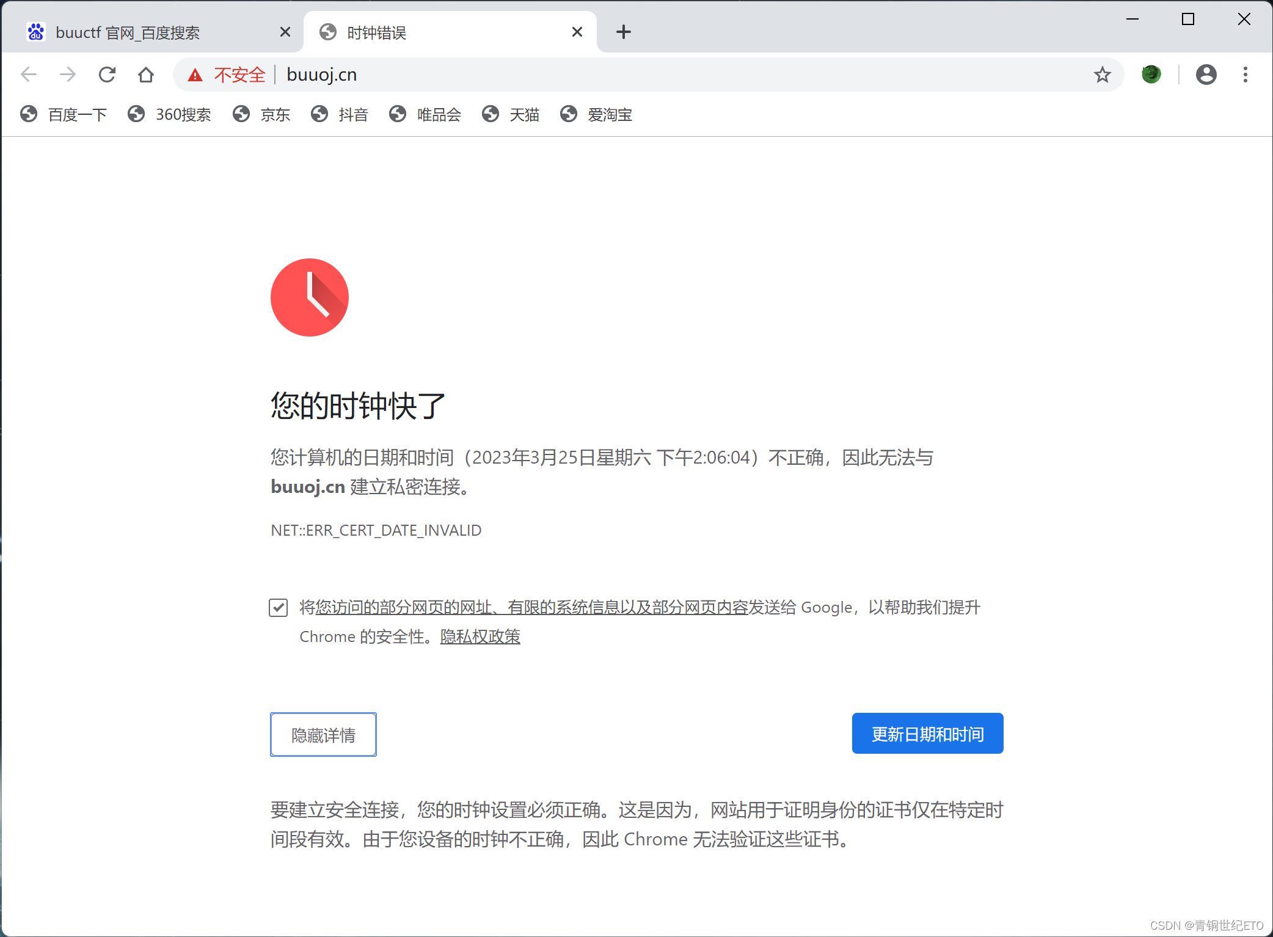This screenshot has width=1273, height=937.
Task: Open the user profile avatar
Action: [x=1206, y=75]
